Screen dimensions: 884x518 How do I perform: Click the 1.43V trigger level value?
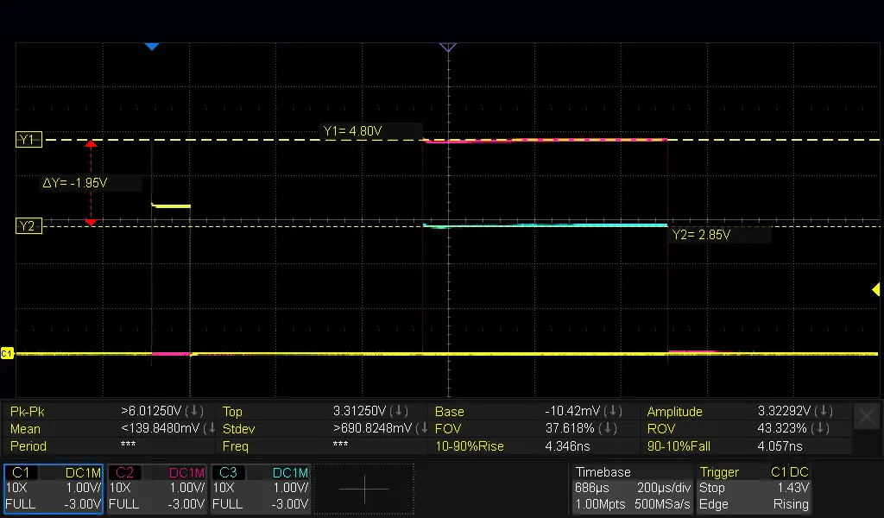tap(792, 488)
